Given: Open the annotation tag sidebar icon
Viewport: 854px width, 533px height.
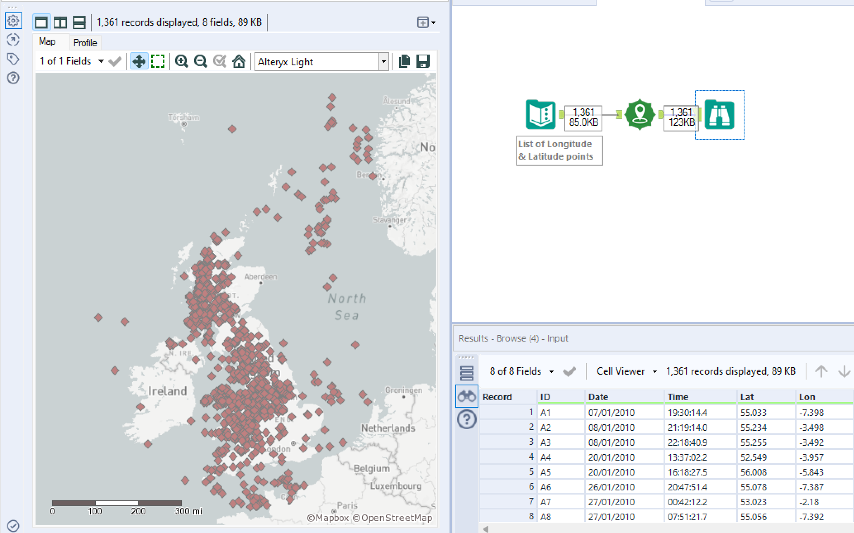Looking at the screenshot, I should click(13, 59).
